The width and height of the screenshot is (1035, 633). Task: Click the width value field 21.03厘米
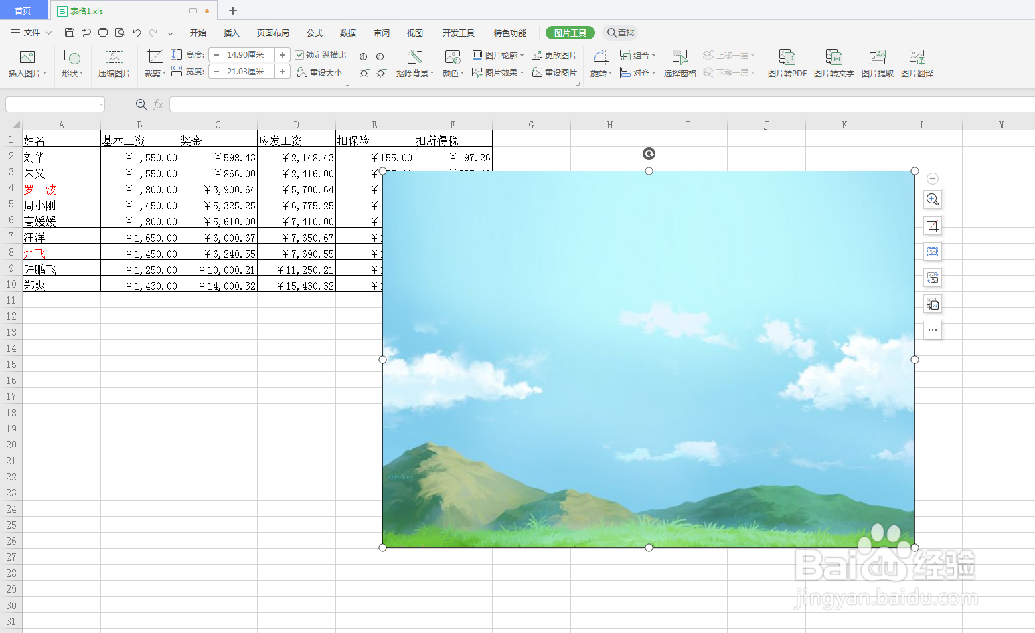[x=249, y=72]
